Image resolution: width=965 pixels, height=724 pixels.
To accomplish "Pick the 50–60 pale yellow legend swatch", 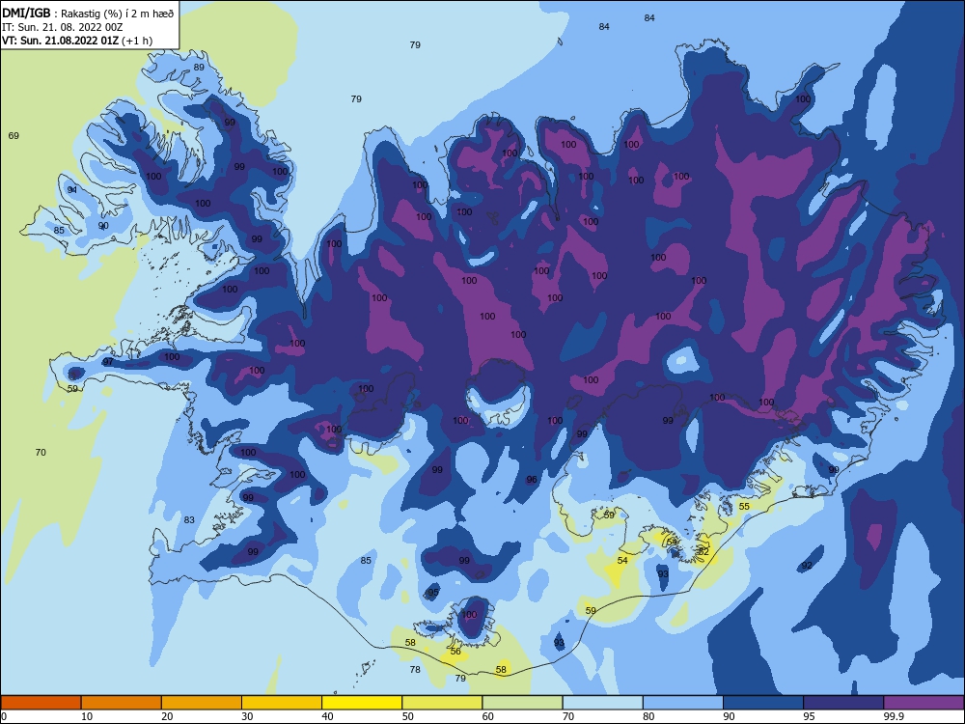I will point(443,703).
